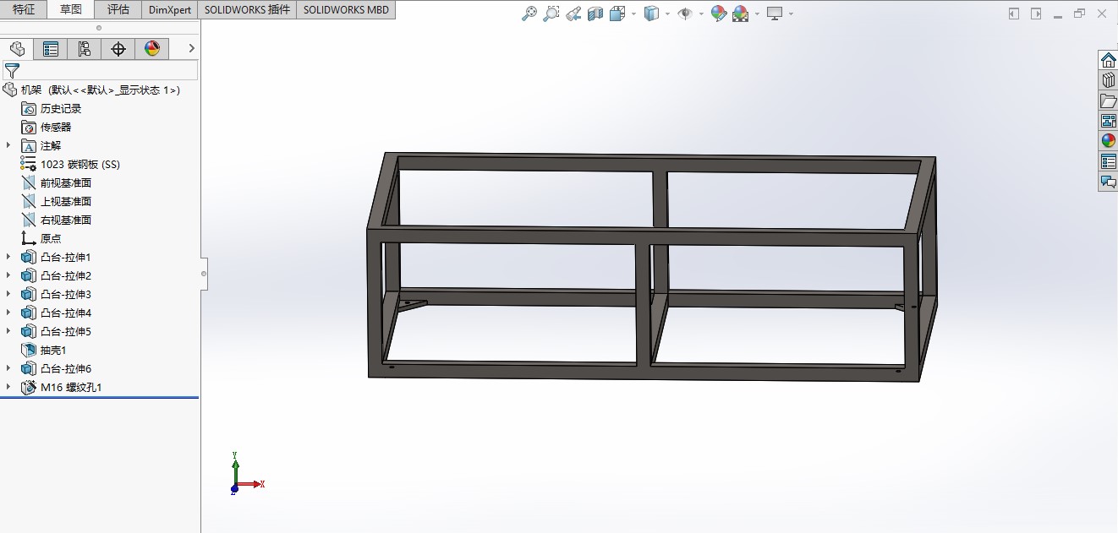Open the Hide/Show Items dropdown arrow
The image size is (1118, 533).
coord(701,14)
